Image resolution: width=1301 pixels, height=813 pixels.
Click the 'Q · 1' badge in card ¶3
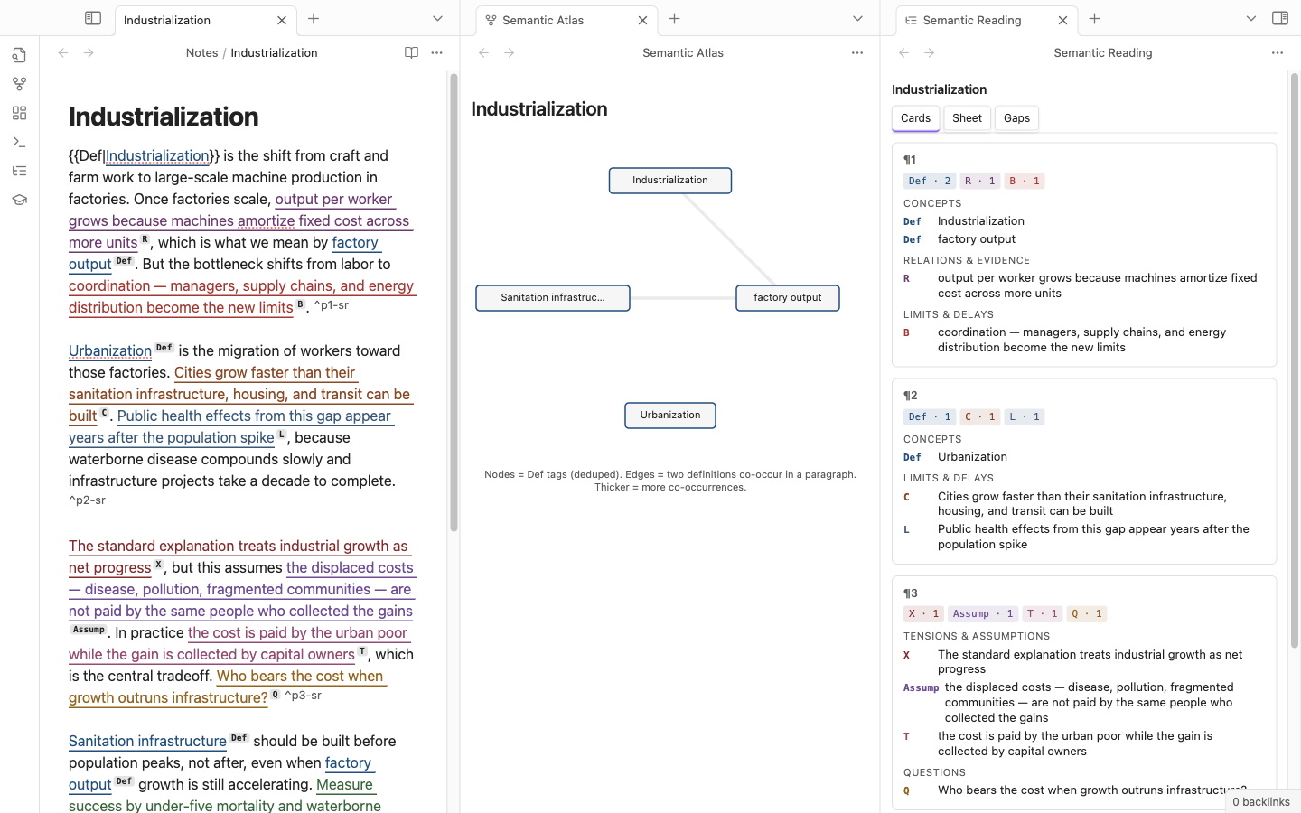(1087, 614)
